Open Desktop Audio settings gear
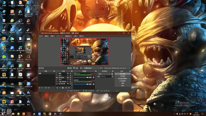This screenshot has width=206, height=116. [x=93, y=84]
